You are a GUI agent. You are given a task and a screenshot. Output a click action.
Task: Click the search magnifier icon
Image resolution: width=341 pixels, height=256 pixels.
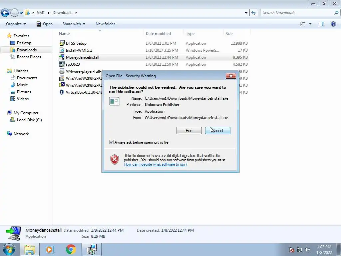(x=336, y=13)
